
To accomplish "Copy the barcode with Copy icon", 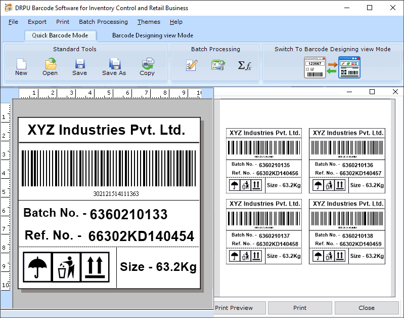I will tap(148, 64).
